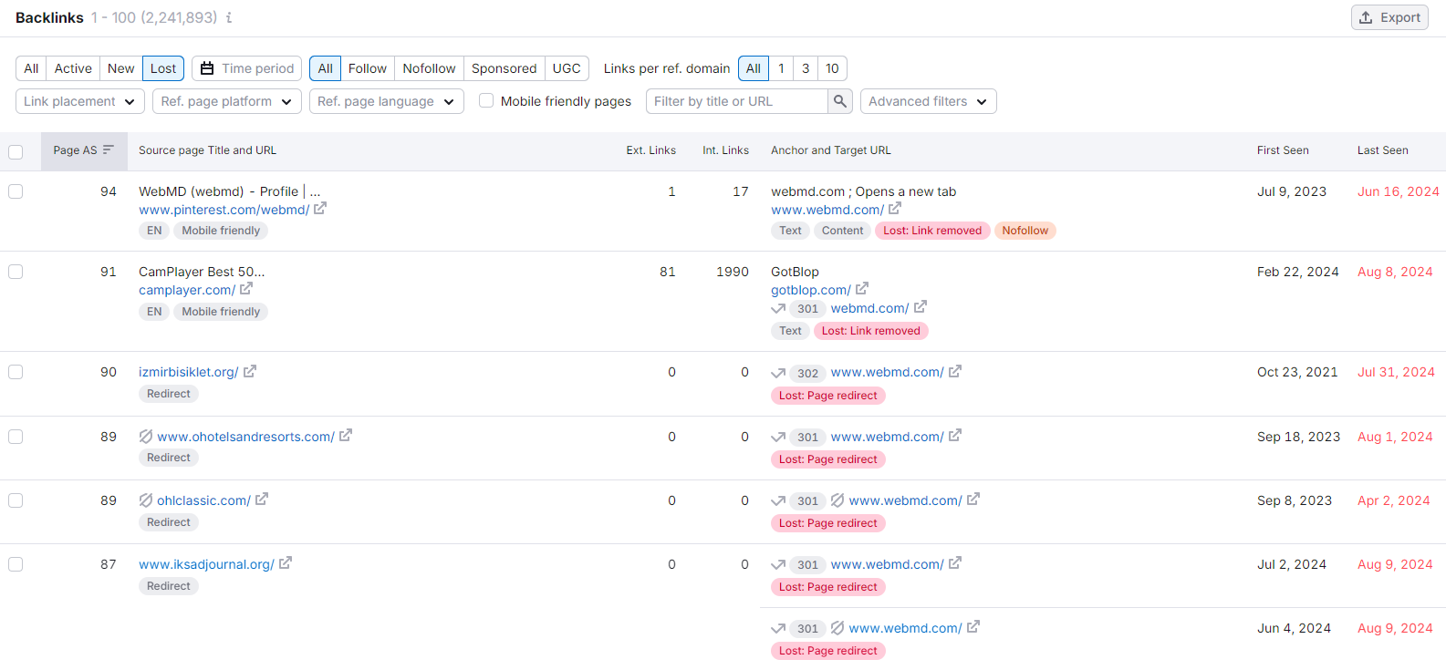
Task: Click broken-link icon before www.ohotelsandresorts.com/
Action: click(x=146, y=437)
